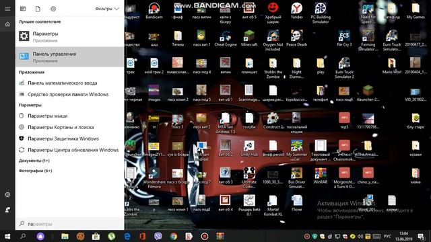
Task: Open Far Cry 3 desktop shortcut
Action: (x=344, y=38)
